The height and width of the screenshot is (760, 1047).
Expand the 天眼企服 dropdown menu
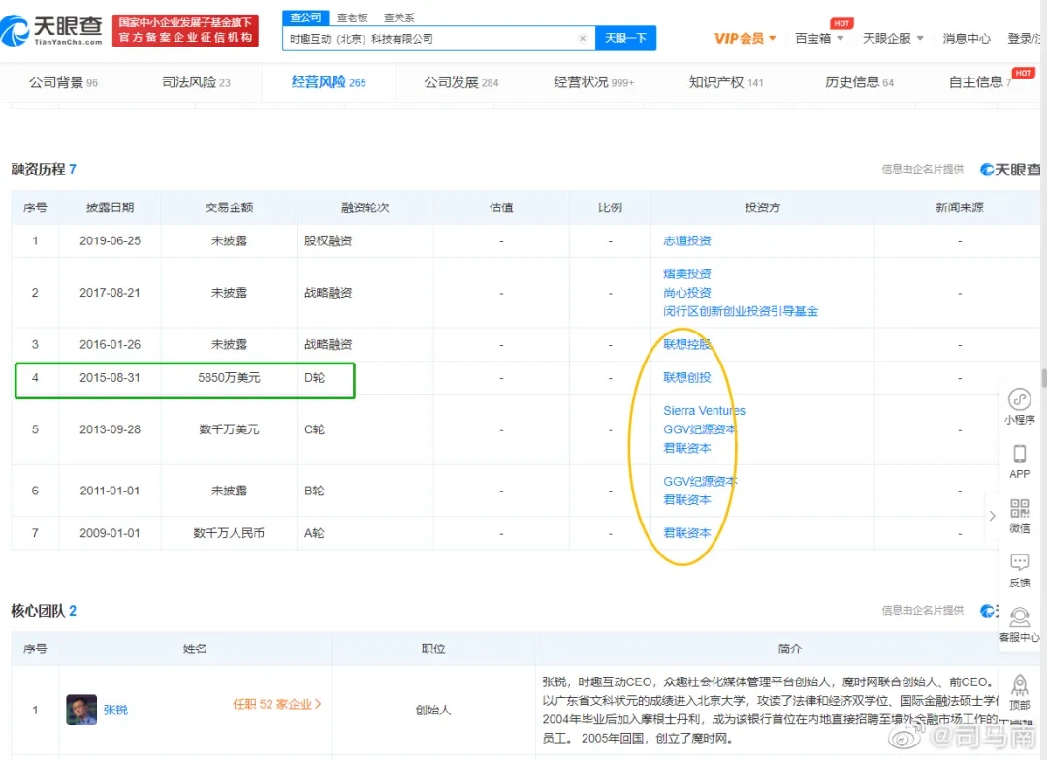pyautogui.click(x=893, y=39)
